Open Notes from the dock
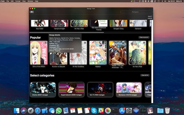Viewport: 184px width, 115px height. tap(80, 111)
